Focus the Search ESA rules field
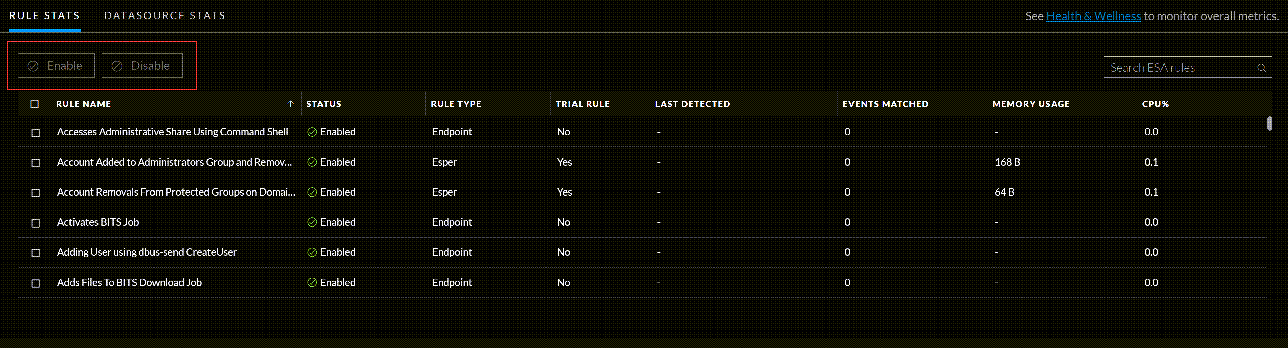The image size is (1288, 348). (1180, 68)
